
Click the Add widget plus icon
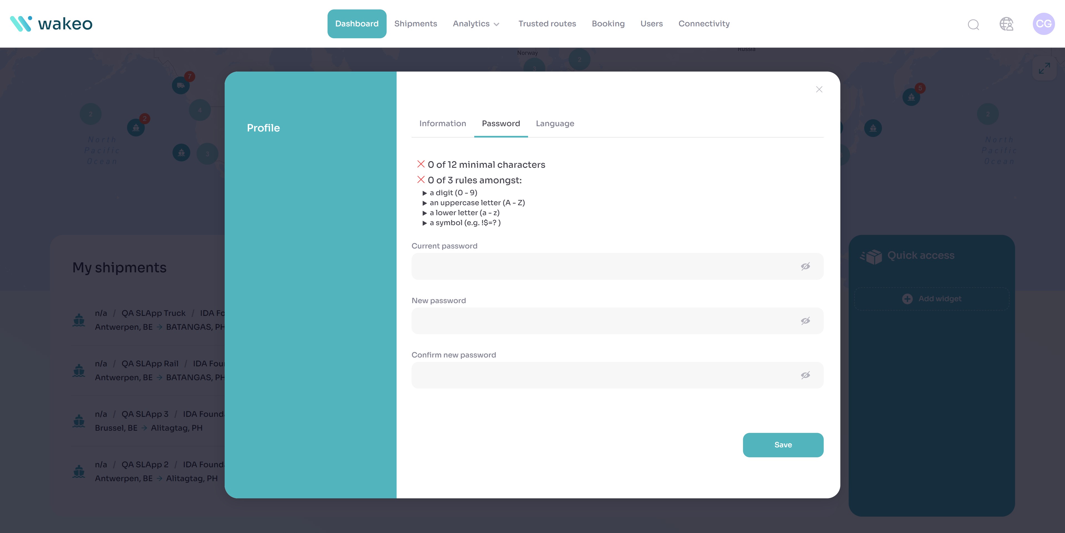pyautogui.click(x=907, y=299)
